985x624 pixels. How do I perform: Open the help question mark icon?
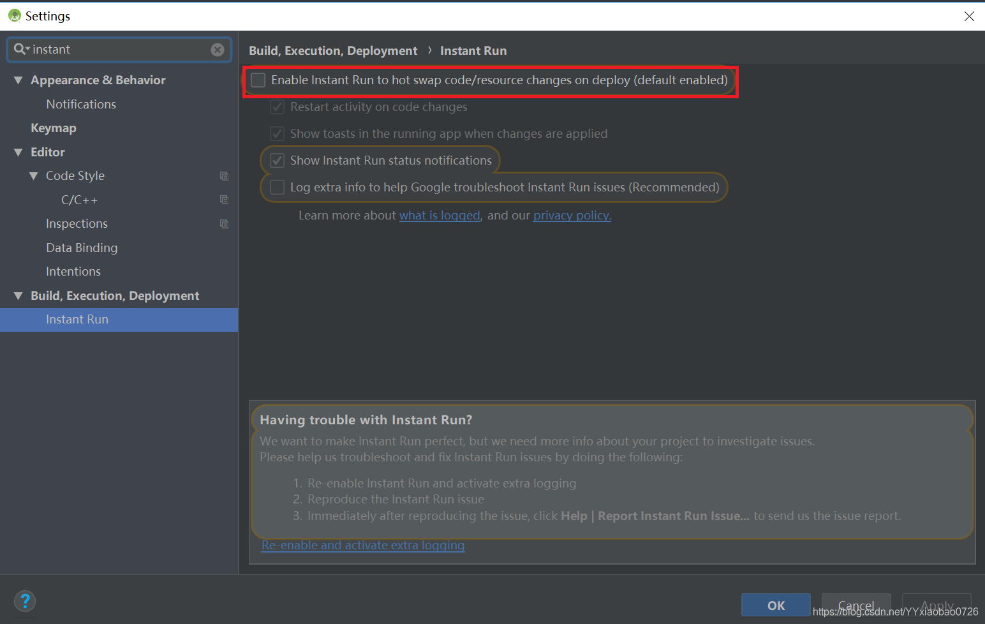click(x=25, y=601)
